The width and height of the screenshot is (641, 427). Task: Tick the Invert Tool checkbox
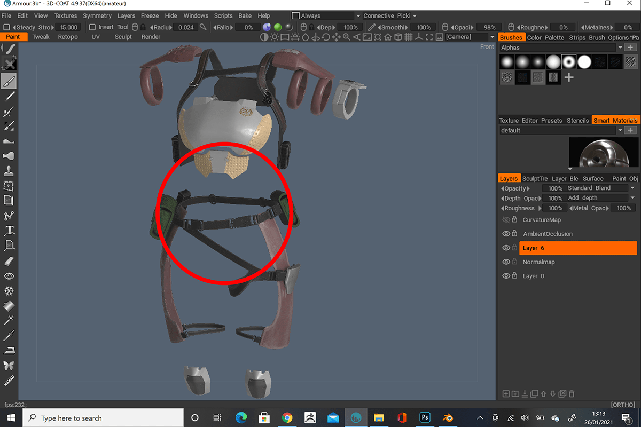click(x=92, y=27)
